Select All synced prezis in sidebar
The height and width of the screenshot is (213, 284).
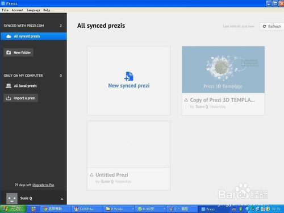(x=34, y=36)
